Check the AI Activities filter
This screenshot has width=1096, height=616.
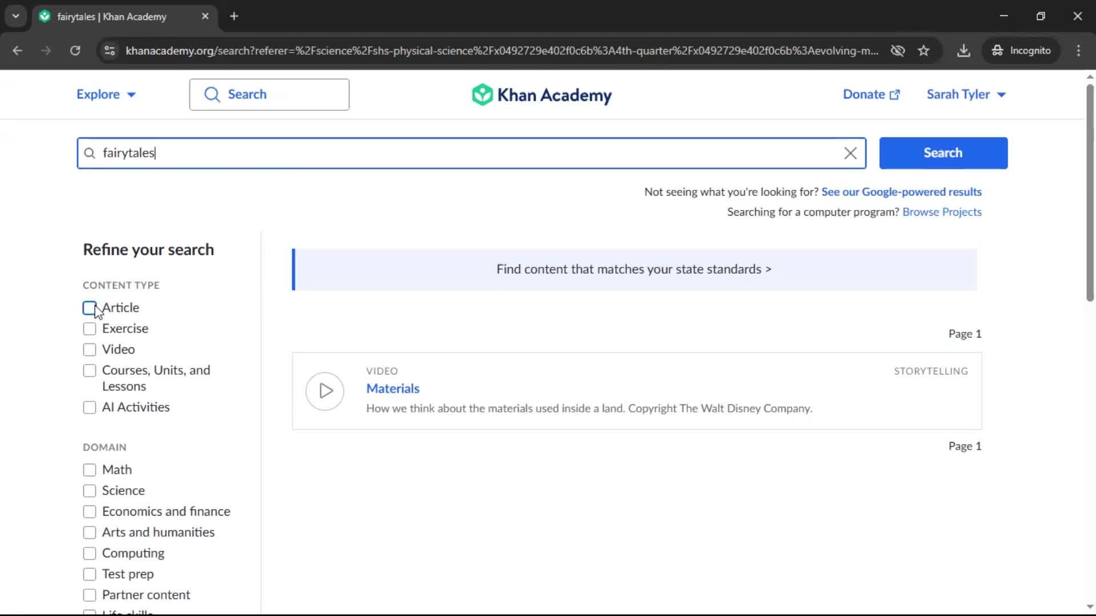tap(90, 408)
